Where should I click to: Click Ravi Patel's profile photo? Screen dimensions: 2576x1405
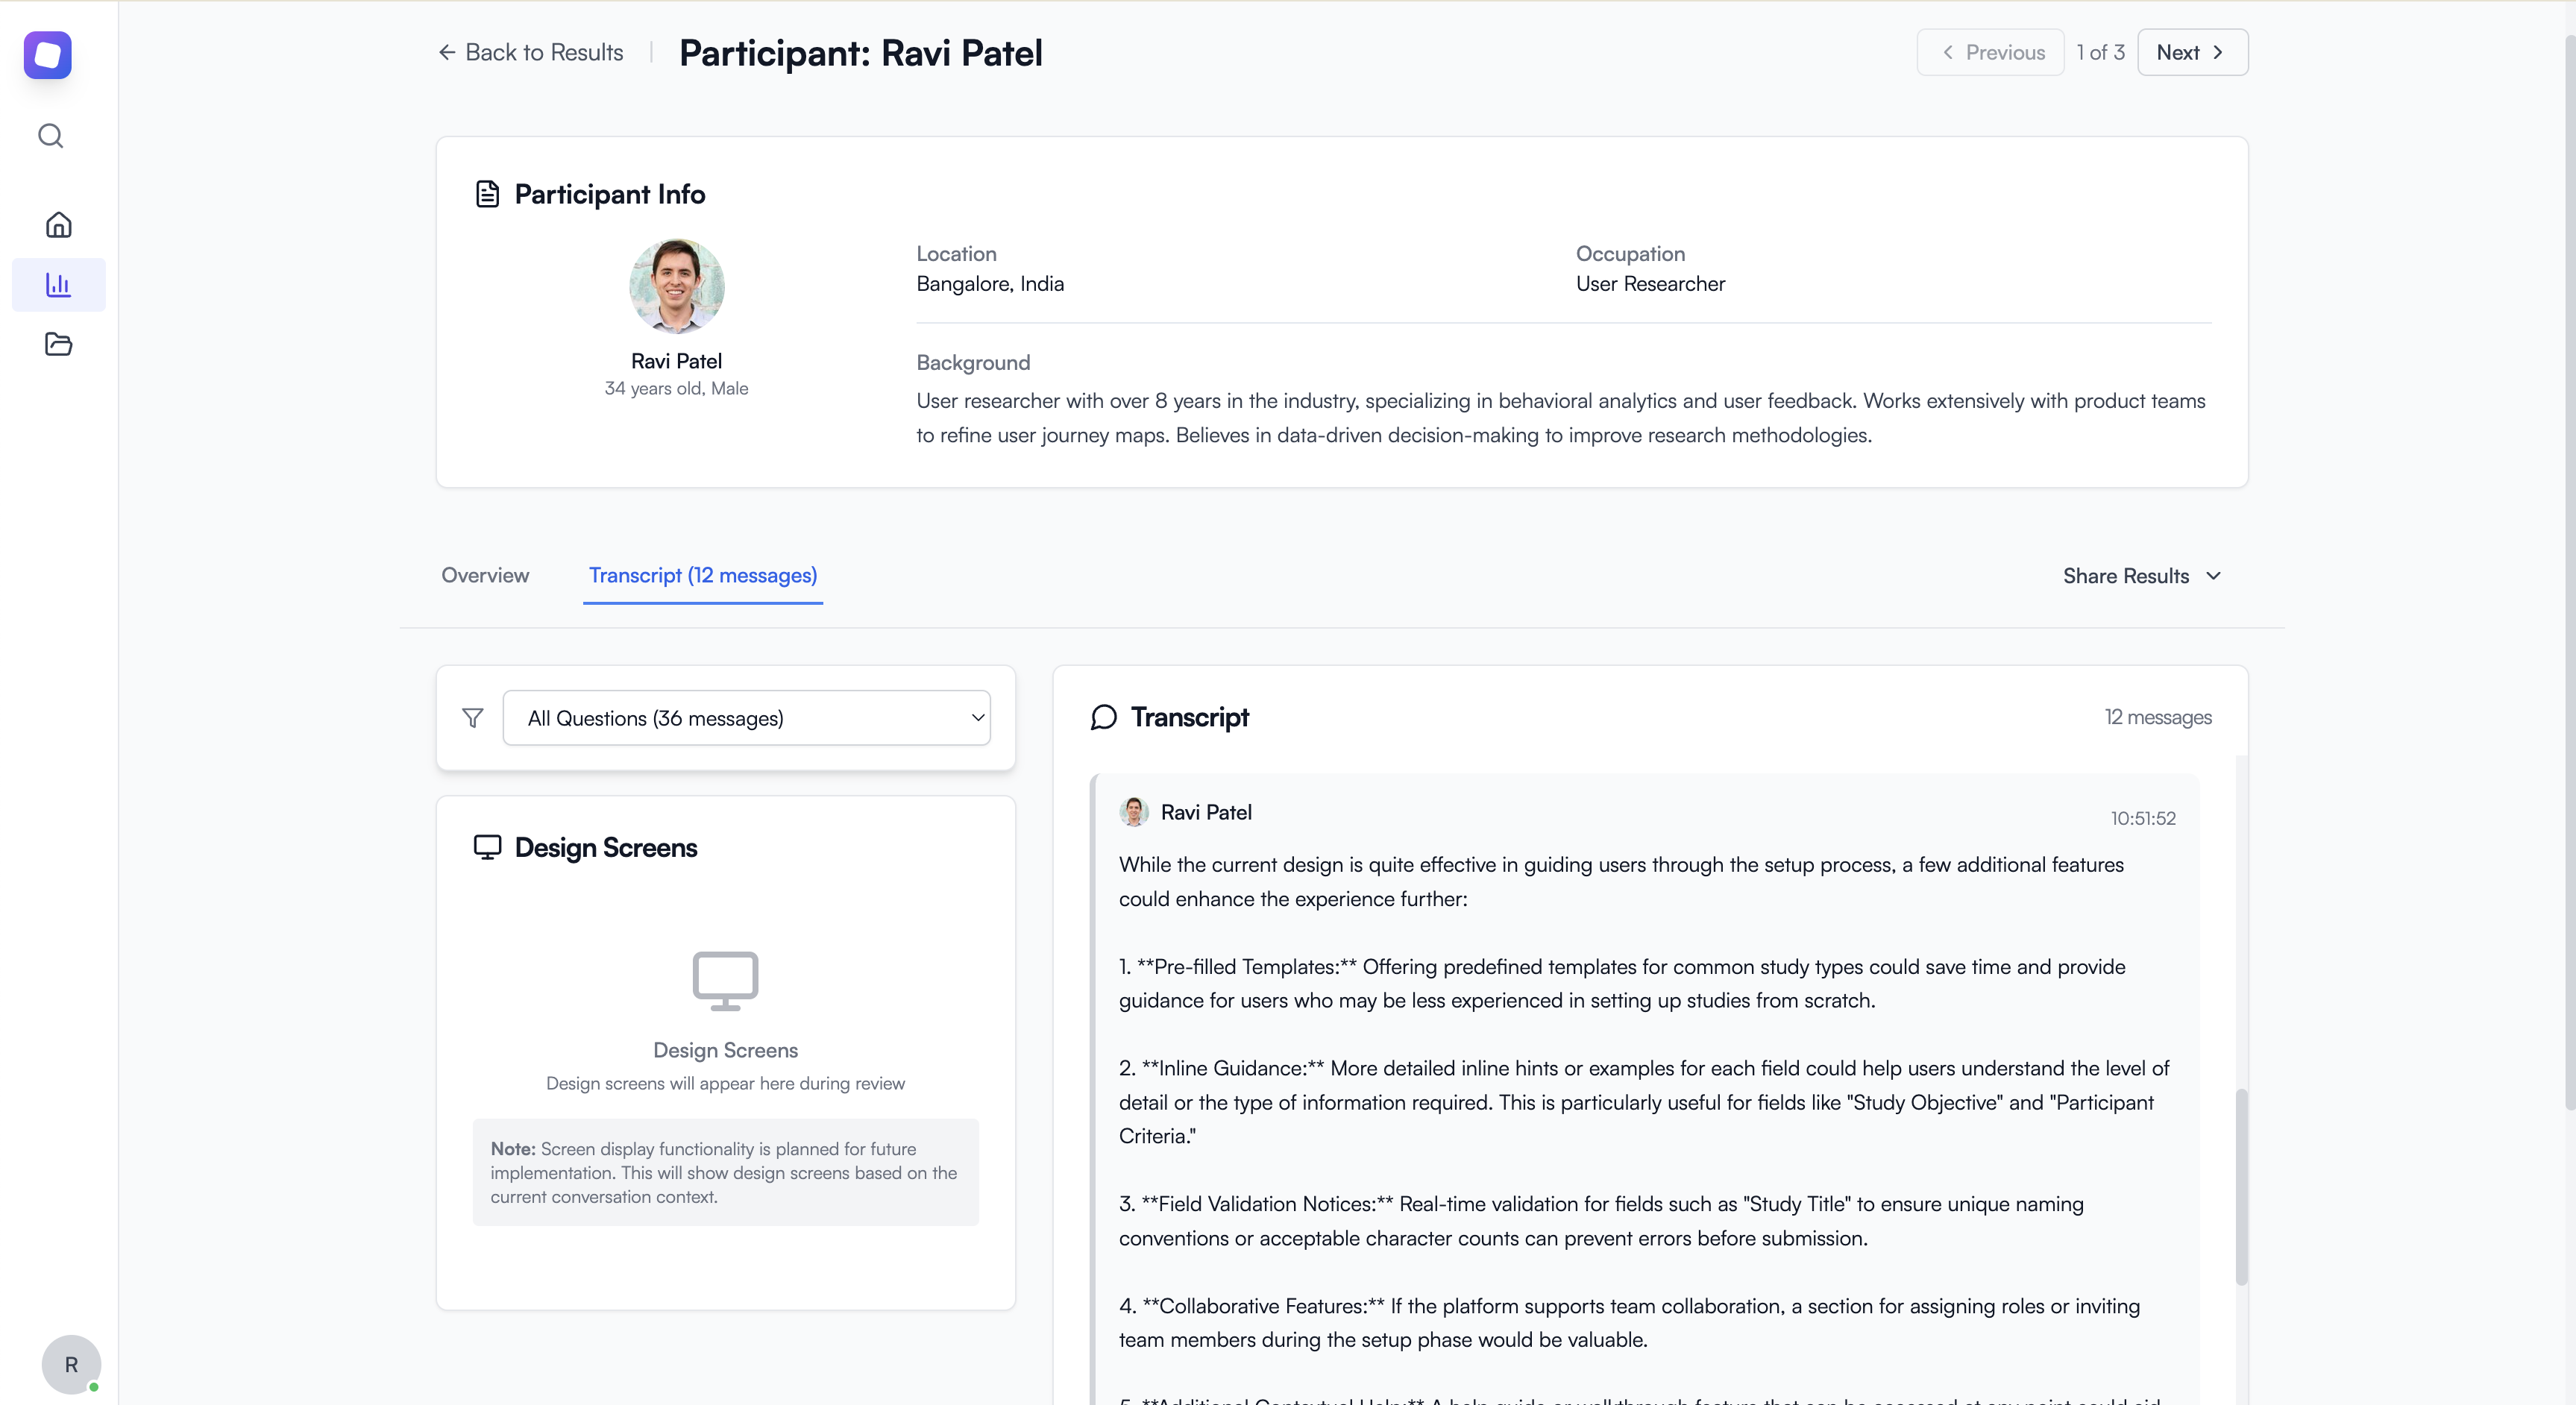tap(676, 286)
